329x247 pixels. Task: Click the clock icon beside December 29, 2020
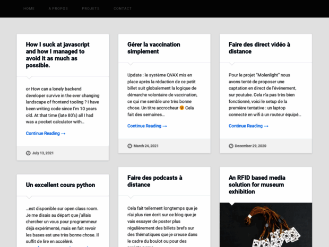click(231, 146)
